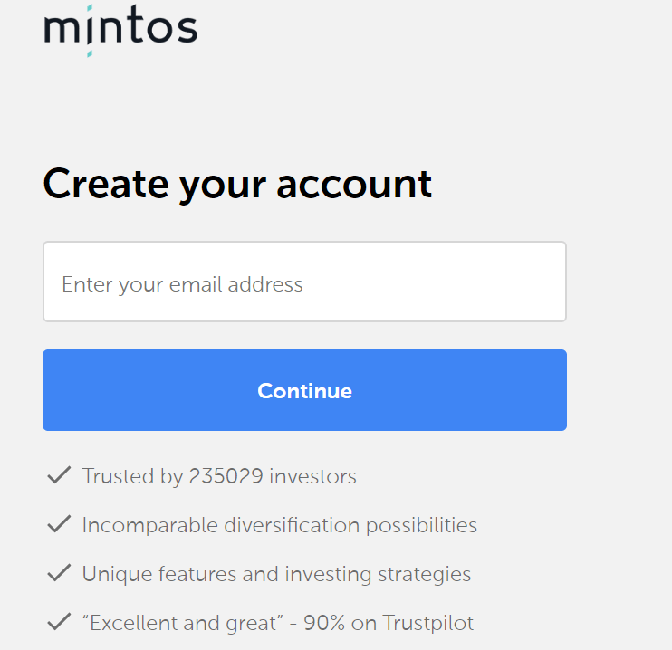Viewport: 672px width, 650px height.
Task: Click the checkmark beside Excellent and great
Action: coord(59,622)
